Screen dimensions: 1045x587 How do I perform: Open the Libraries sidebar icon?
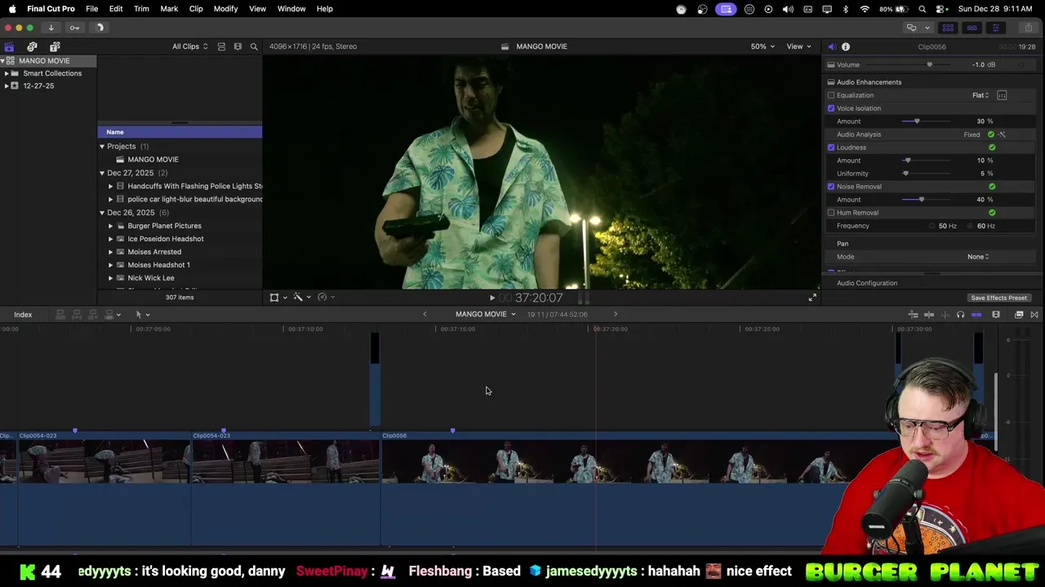coord(9,46)
